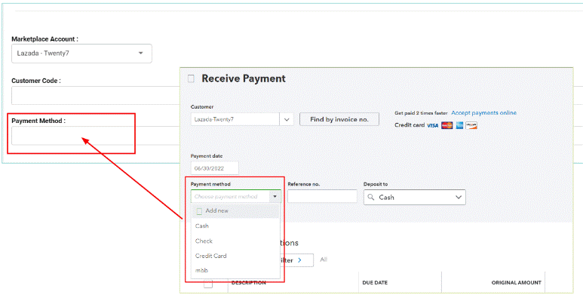Click the DUE DATE column header
The height and width of the screenshot is (295, 583).
375,283
